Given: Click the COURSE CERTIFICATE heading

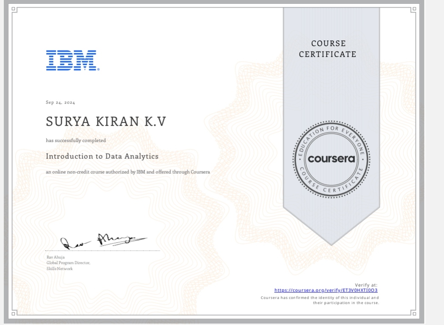Looking at the screenshot, I should (328, 49).
